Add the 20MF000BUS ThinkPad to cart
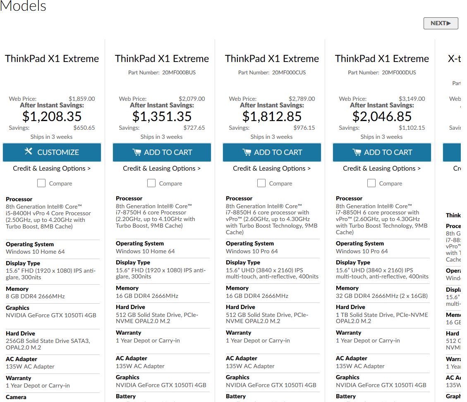Viewport: 467px width, 402px height. pyautogui.click(x=162, y=152)
